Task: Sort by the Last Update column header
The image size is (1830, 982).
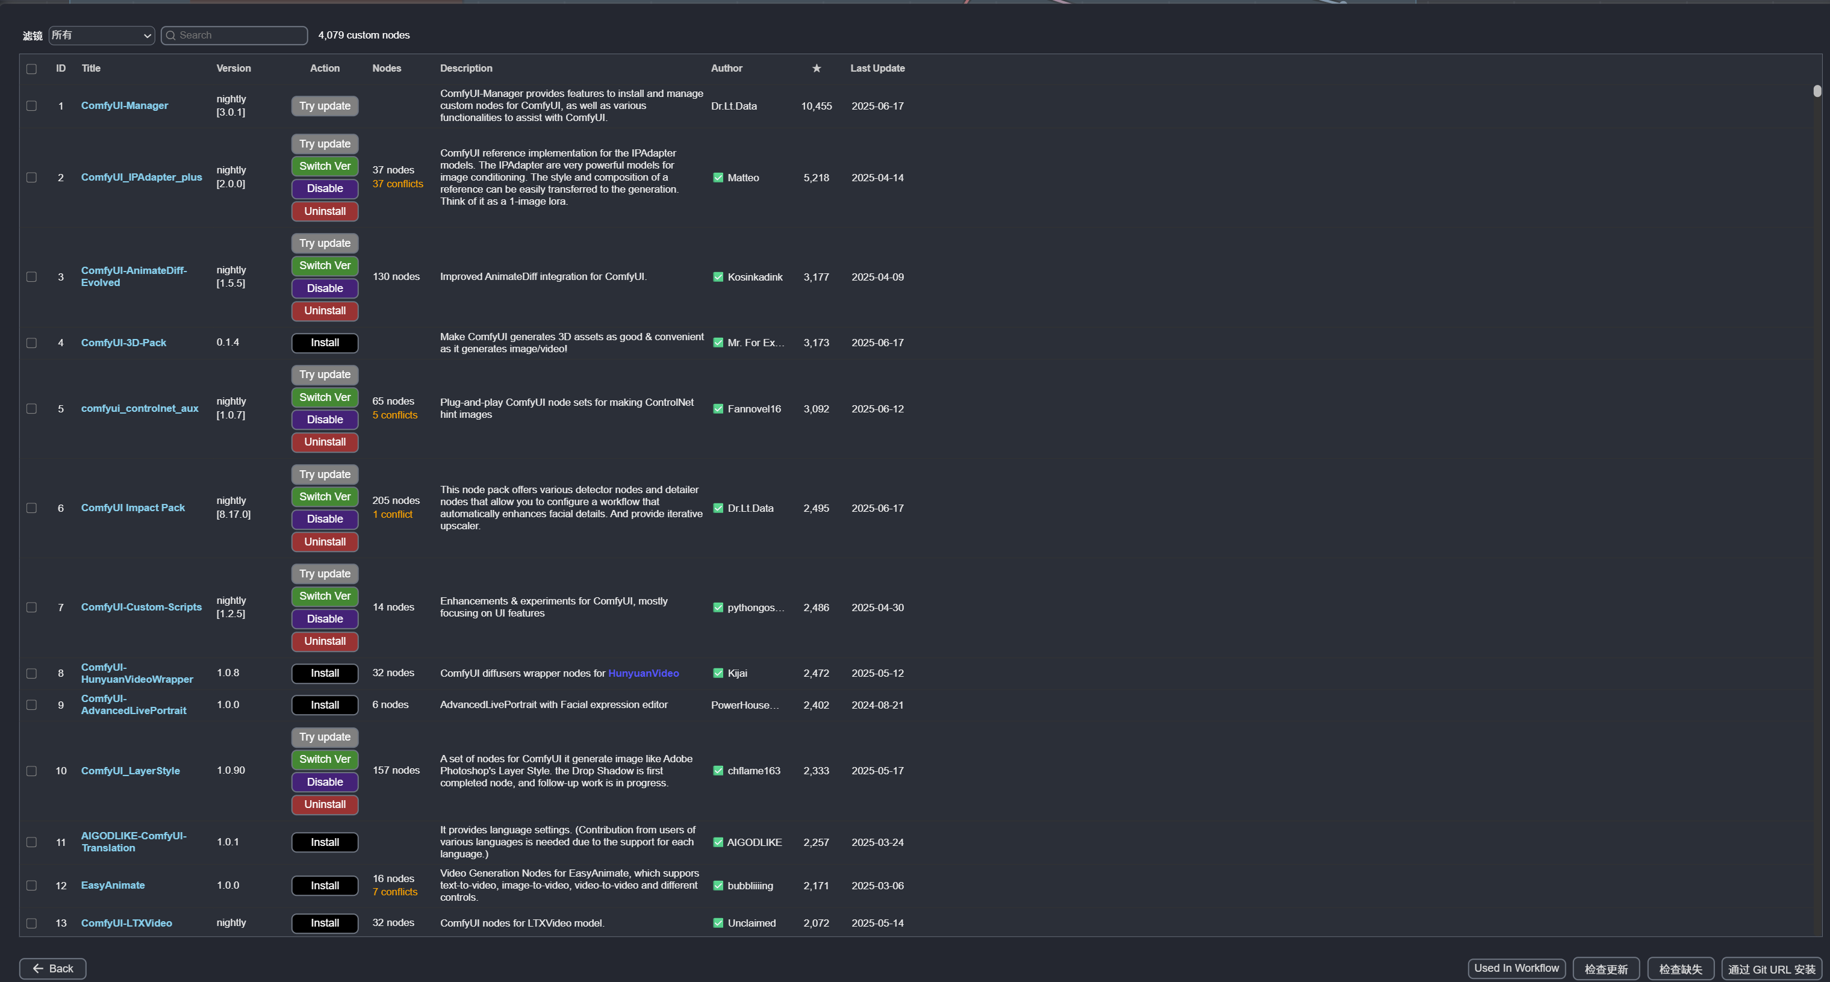Action: (x=877, y=68)
